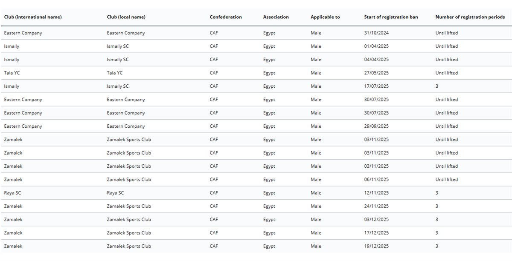Click the 'Club (international name)' column header
Image resolution: width=512 pixels, height=261 pixels.
[33, 17]
